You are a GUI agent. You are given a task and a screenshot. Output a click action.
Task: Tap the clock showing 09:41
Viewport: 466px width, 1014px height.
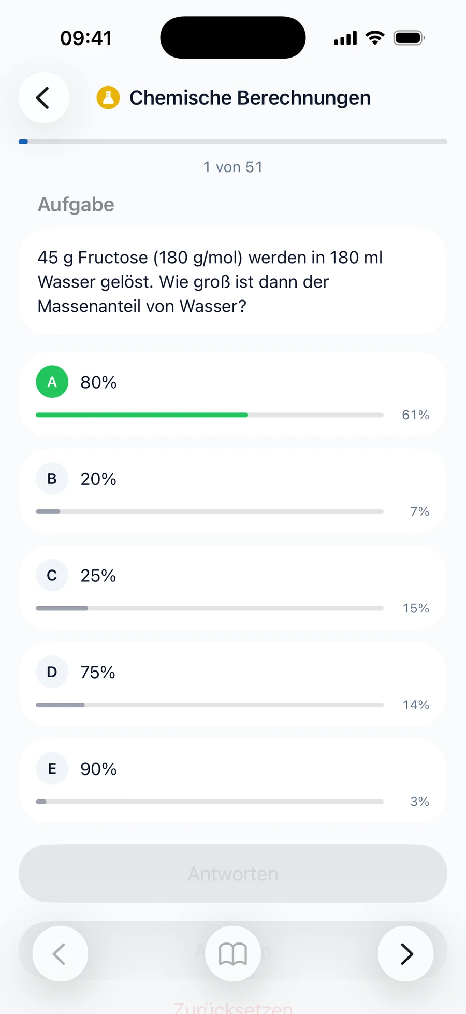point(86,38)
